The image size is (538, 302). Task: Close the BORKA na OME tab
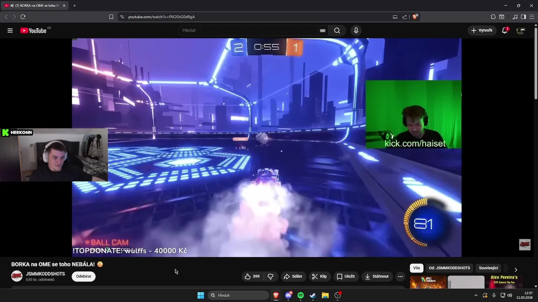tap(64, 5)
